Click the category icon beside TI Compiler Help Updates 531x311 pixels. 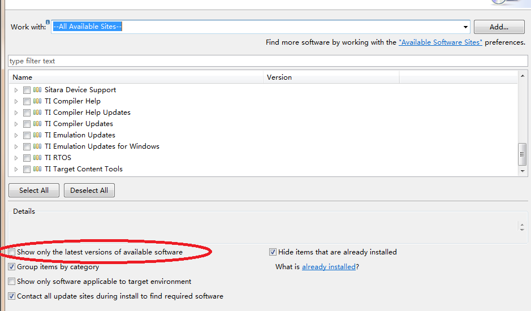[37, 113]
